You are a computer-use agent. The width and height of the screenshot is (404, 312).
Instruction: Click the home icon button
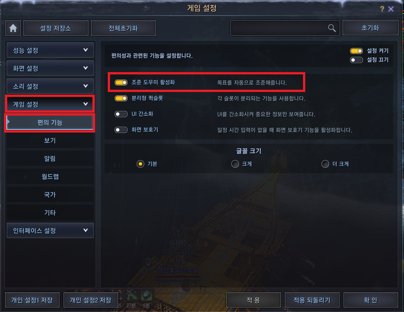point(13,28)
